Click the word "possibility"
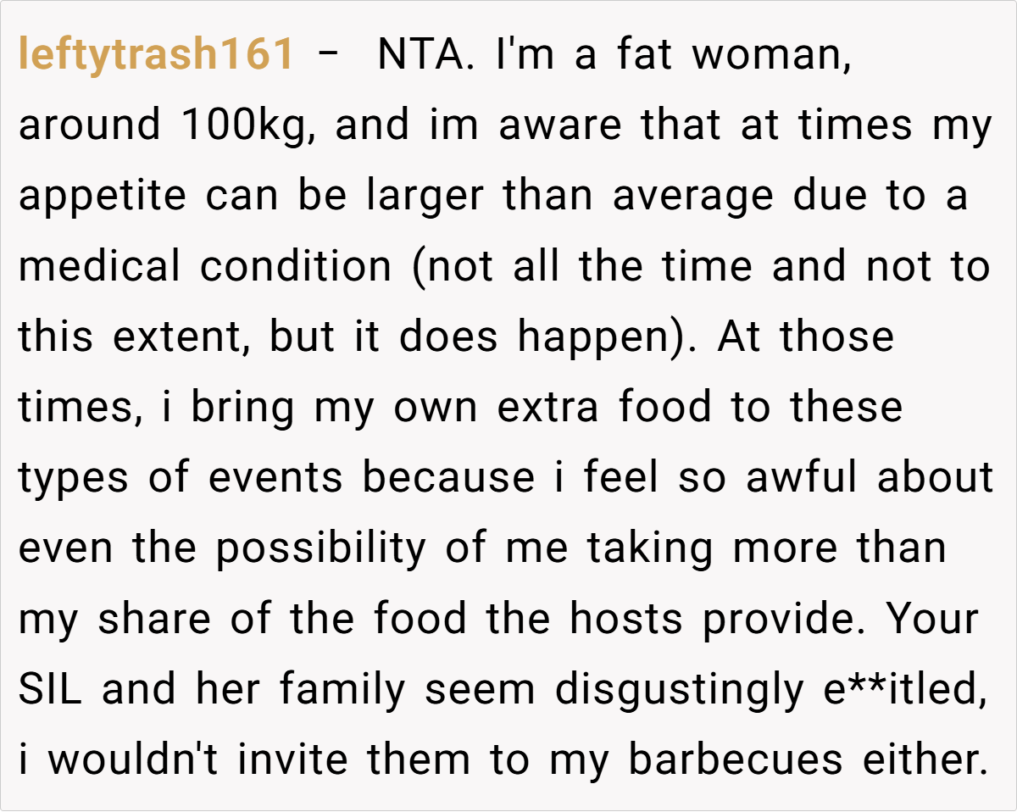 pos(320,549)
